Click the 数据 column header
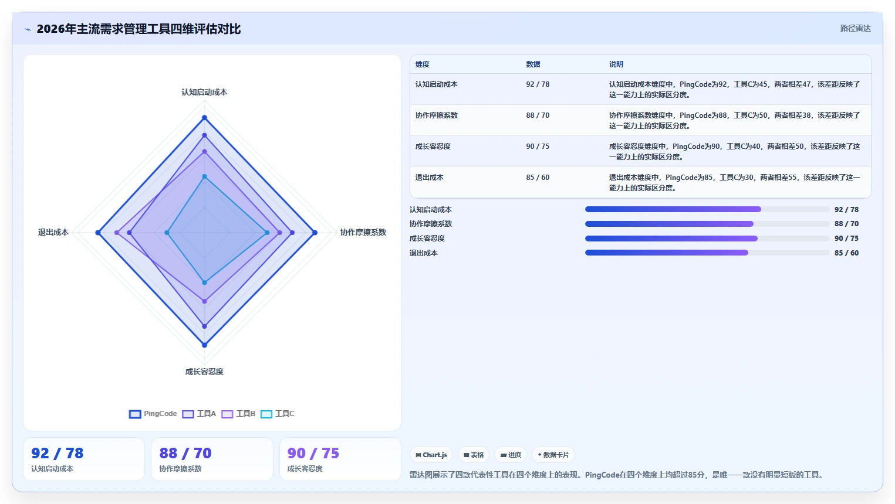The image size is (895, 504). [x=533, y=64]
